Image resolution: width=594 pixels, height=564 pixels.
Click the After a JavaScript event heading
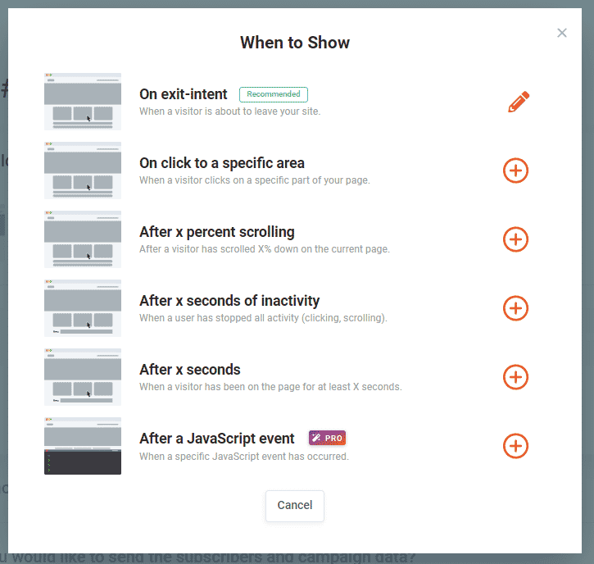click(217, 439)
